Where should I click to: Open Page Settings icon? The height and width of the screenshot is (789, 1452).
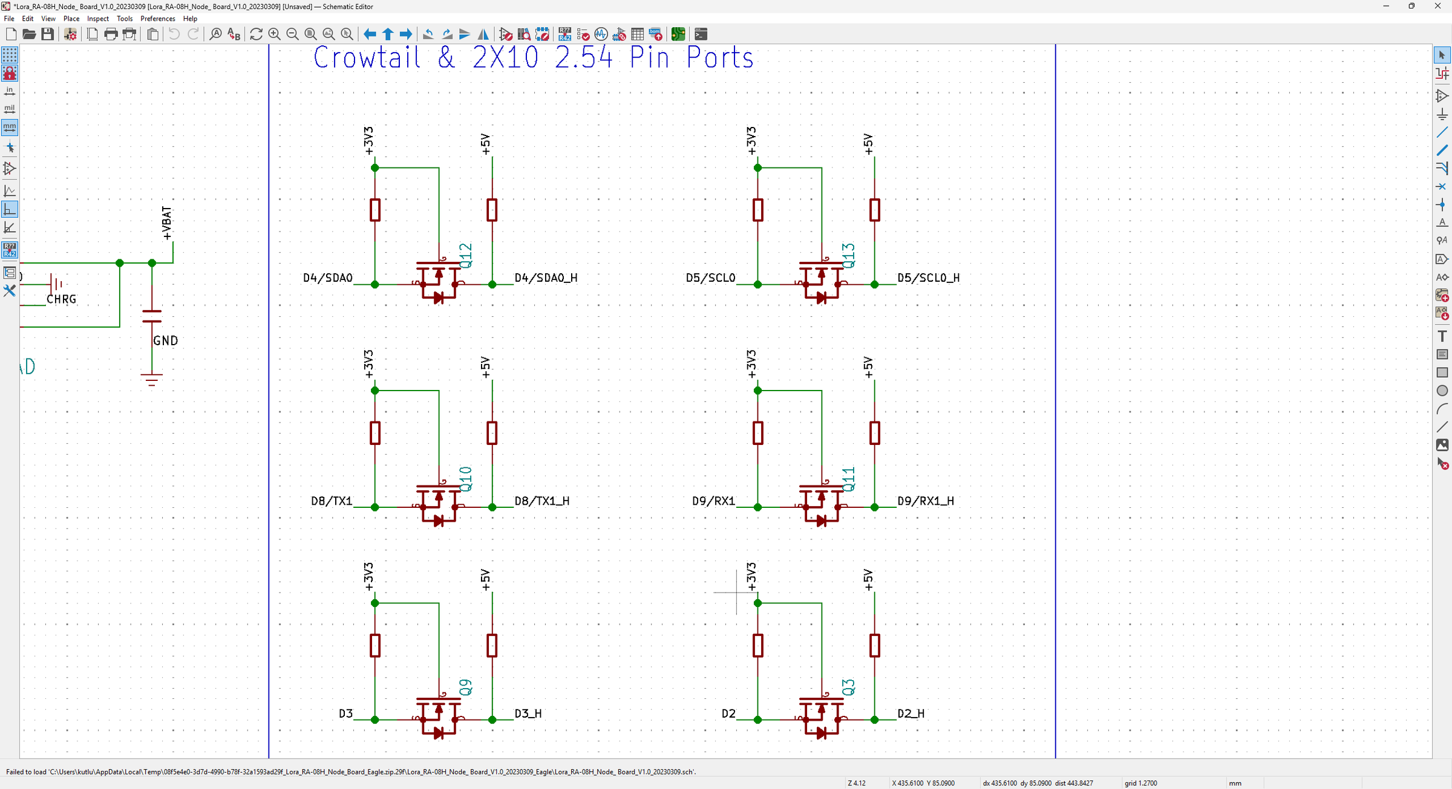(x=93, y=34)
